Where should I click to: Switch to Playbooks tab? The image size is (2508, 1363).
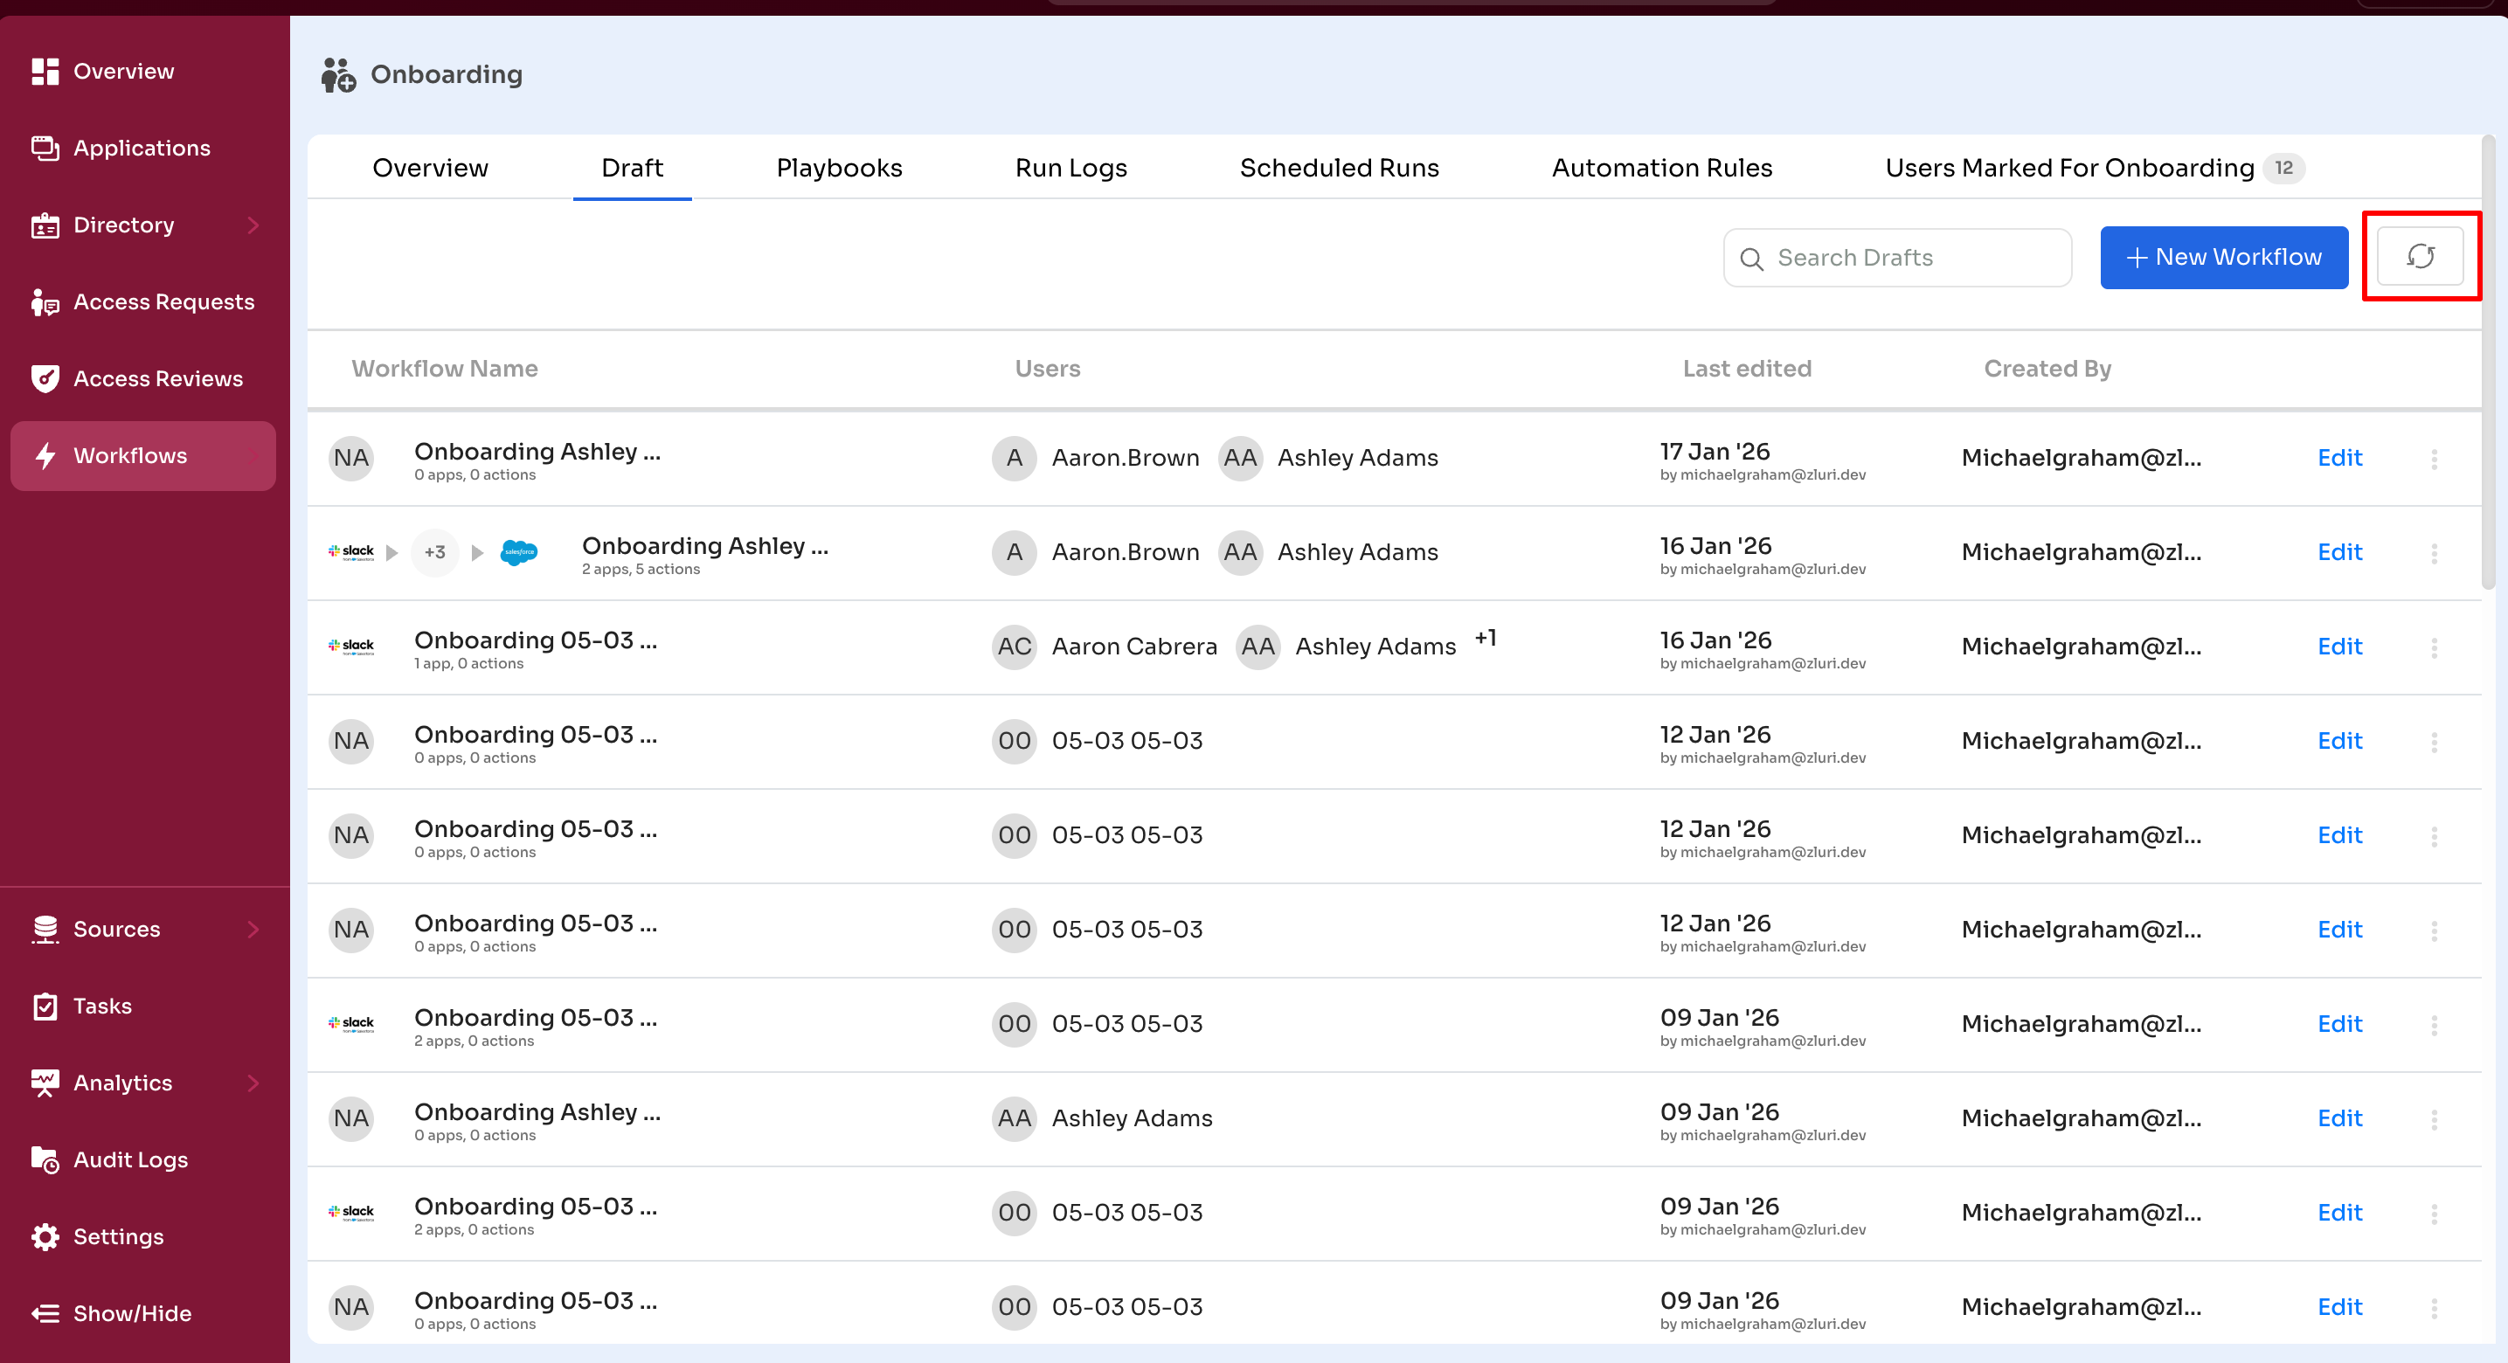(838, 169)
